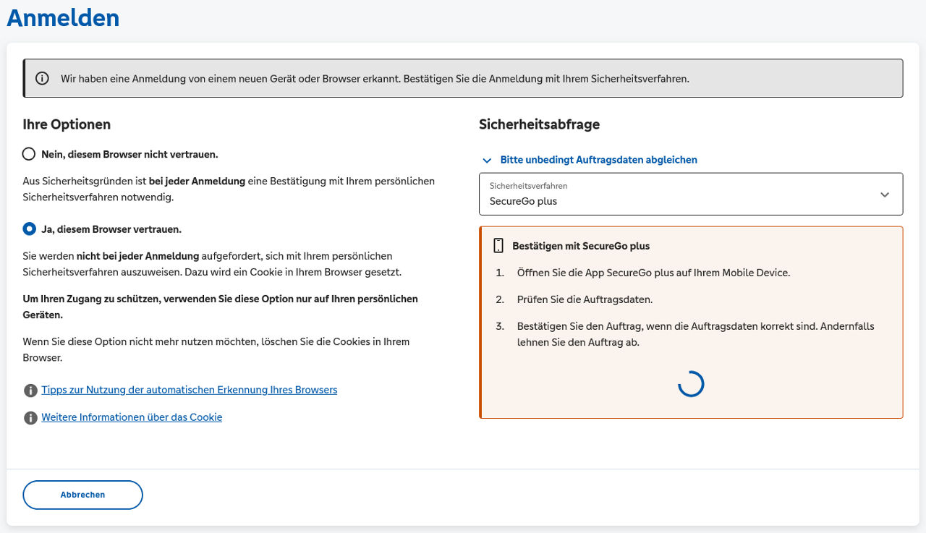Click the Abbrechen button
The image size is (926, 533).
point(82,495)
